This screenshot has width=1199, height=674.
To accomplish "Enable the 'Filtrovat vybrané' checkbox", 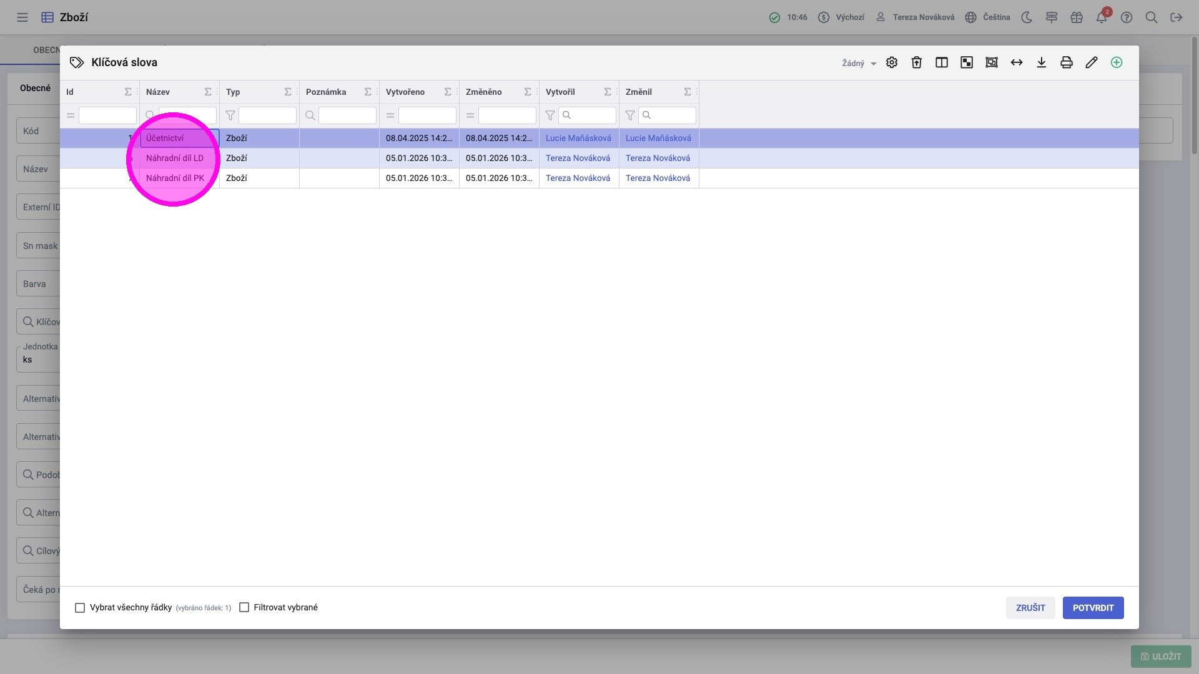I will 244,608.
